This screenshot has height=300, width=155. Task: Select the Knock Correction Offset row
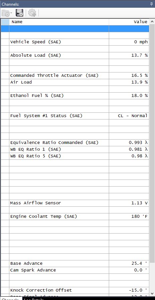(x=75, y=290)
